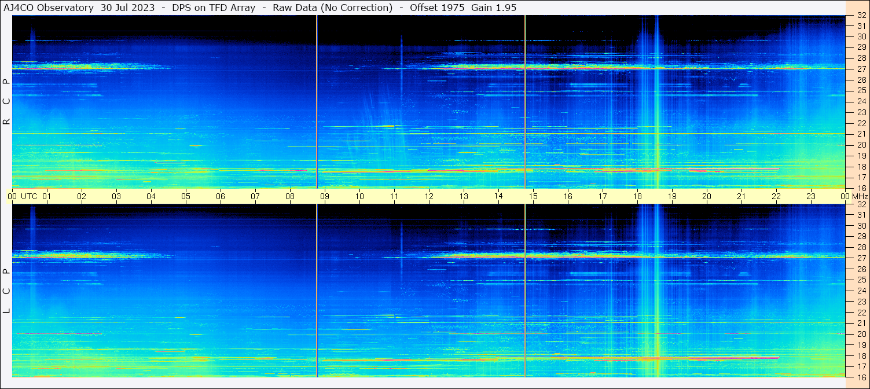Click LCP panel's pink marker line before 15 UTC
The width and height of the screenshot is (870, 389).
[x=525, y=291]
